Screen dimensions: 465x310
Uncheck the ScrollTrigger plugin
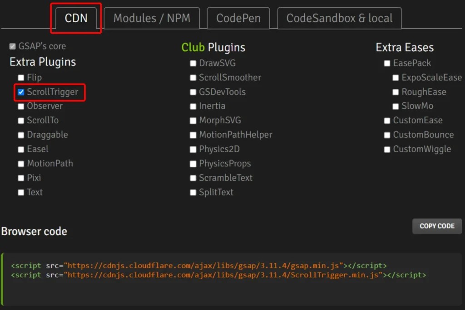click(20, 92)
